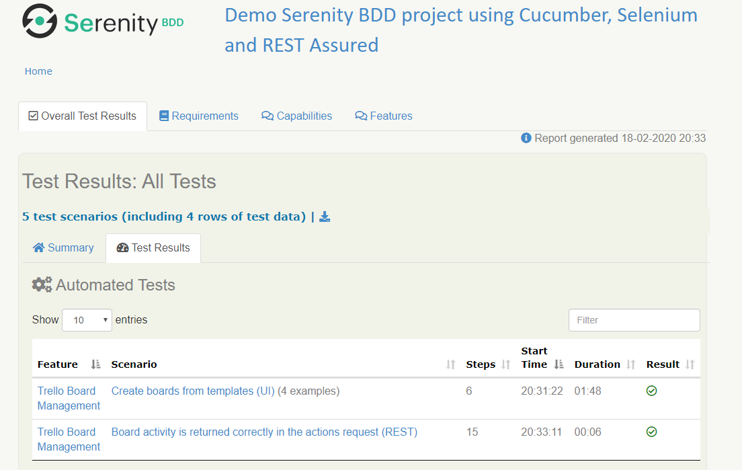The width and height of the screenshot is (742, 470).
Task: Click the download icon next to test scenarios count
Action: pos(325,216)
